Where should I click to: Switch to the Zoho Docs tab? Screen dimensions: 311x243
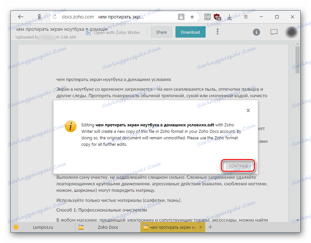[x=108, y=227]
